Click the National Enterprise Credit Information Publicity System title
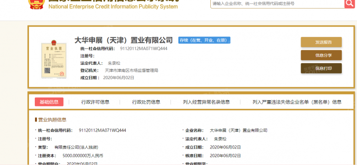Viewport: 357px width, 165px height. pyautogui.click(x=113, y=6)
